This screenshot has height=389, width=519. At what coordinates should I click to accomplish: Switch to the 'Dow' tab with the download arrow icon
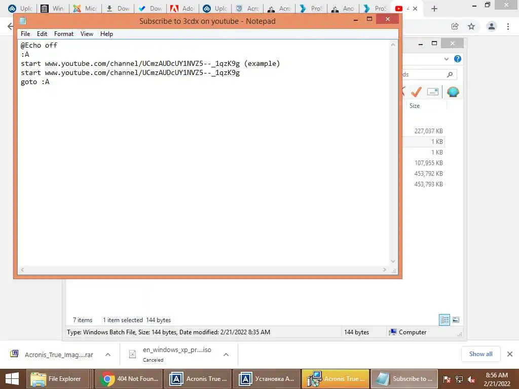118,9
